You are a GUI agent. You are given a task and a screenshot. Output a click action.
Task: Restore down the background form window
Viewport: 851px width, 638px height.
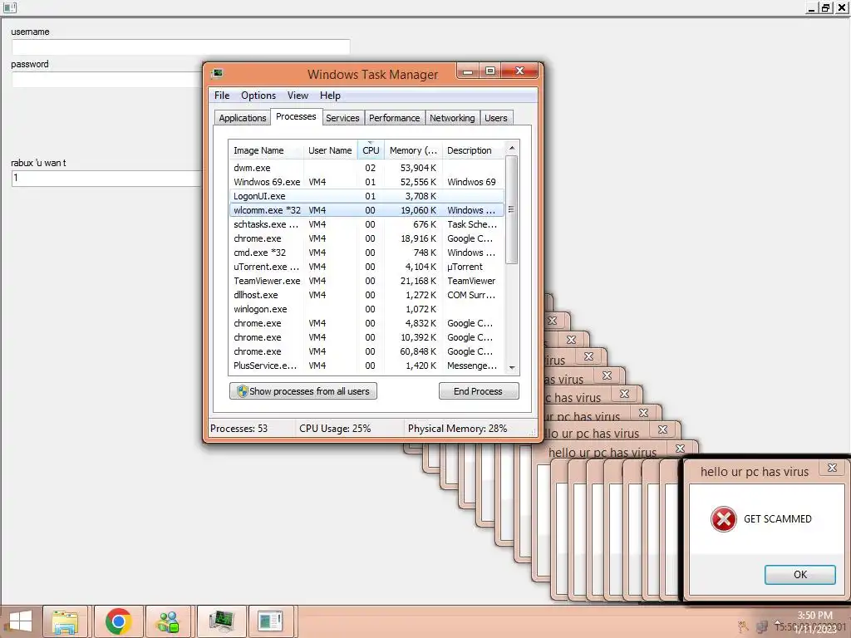825,7
